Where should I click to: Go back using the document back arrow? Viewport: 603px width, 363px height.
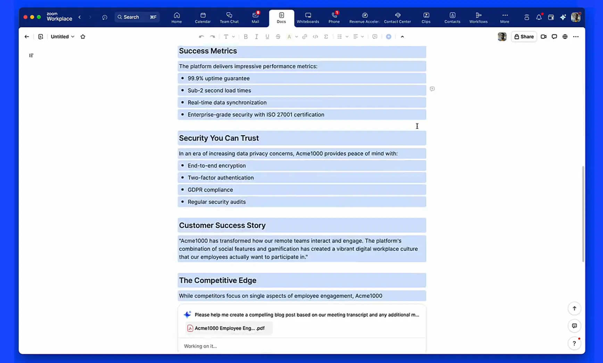pyautogui.click(x=27, y=36)
